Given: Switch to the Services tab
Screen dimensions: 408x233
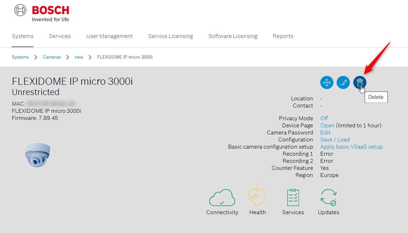Looking at the screenshot, I should 60,36.
